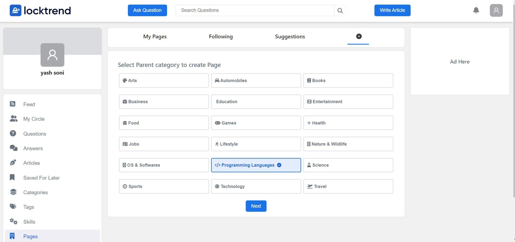Click the Saved For Later bookmark icon
The width and height of the screenshot is (515, 242).
pos(12,177)
